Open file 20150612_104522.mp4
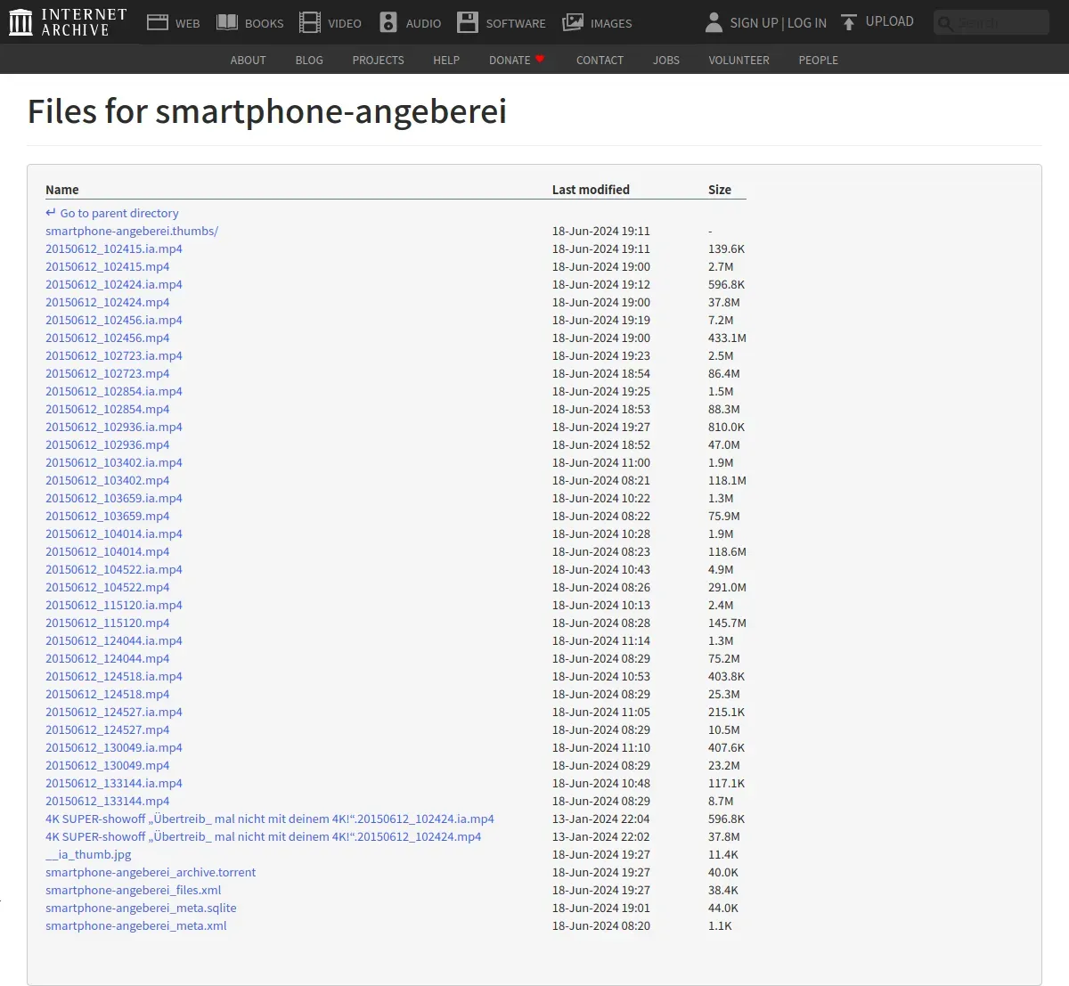This screenshot has height=986, width=1069. (107, 587)
